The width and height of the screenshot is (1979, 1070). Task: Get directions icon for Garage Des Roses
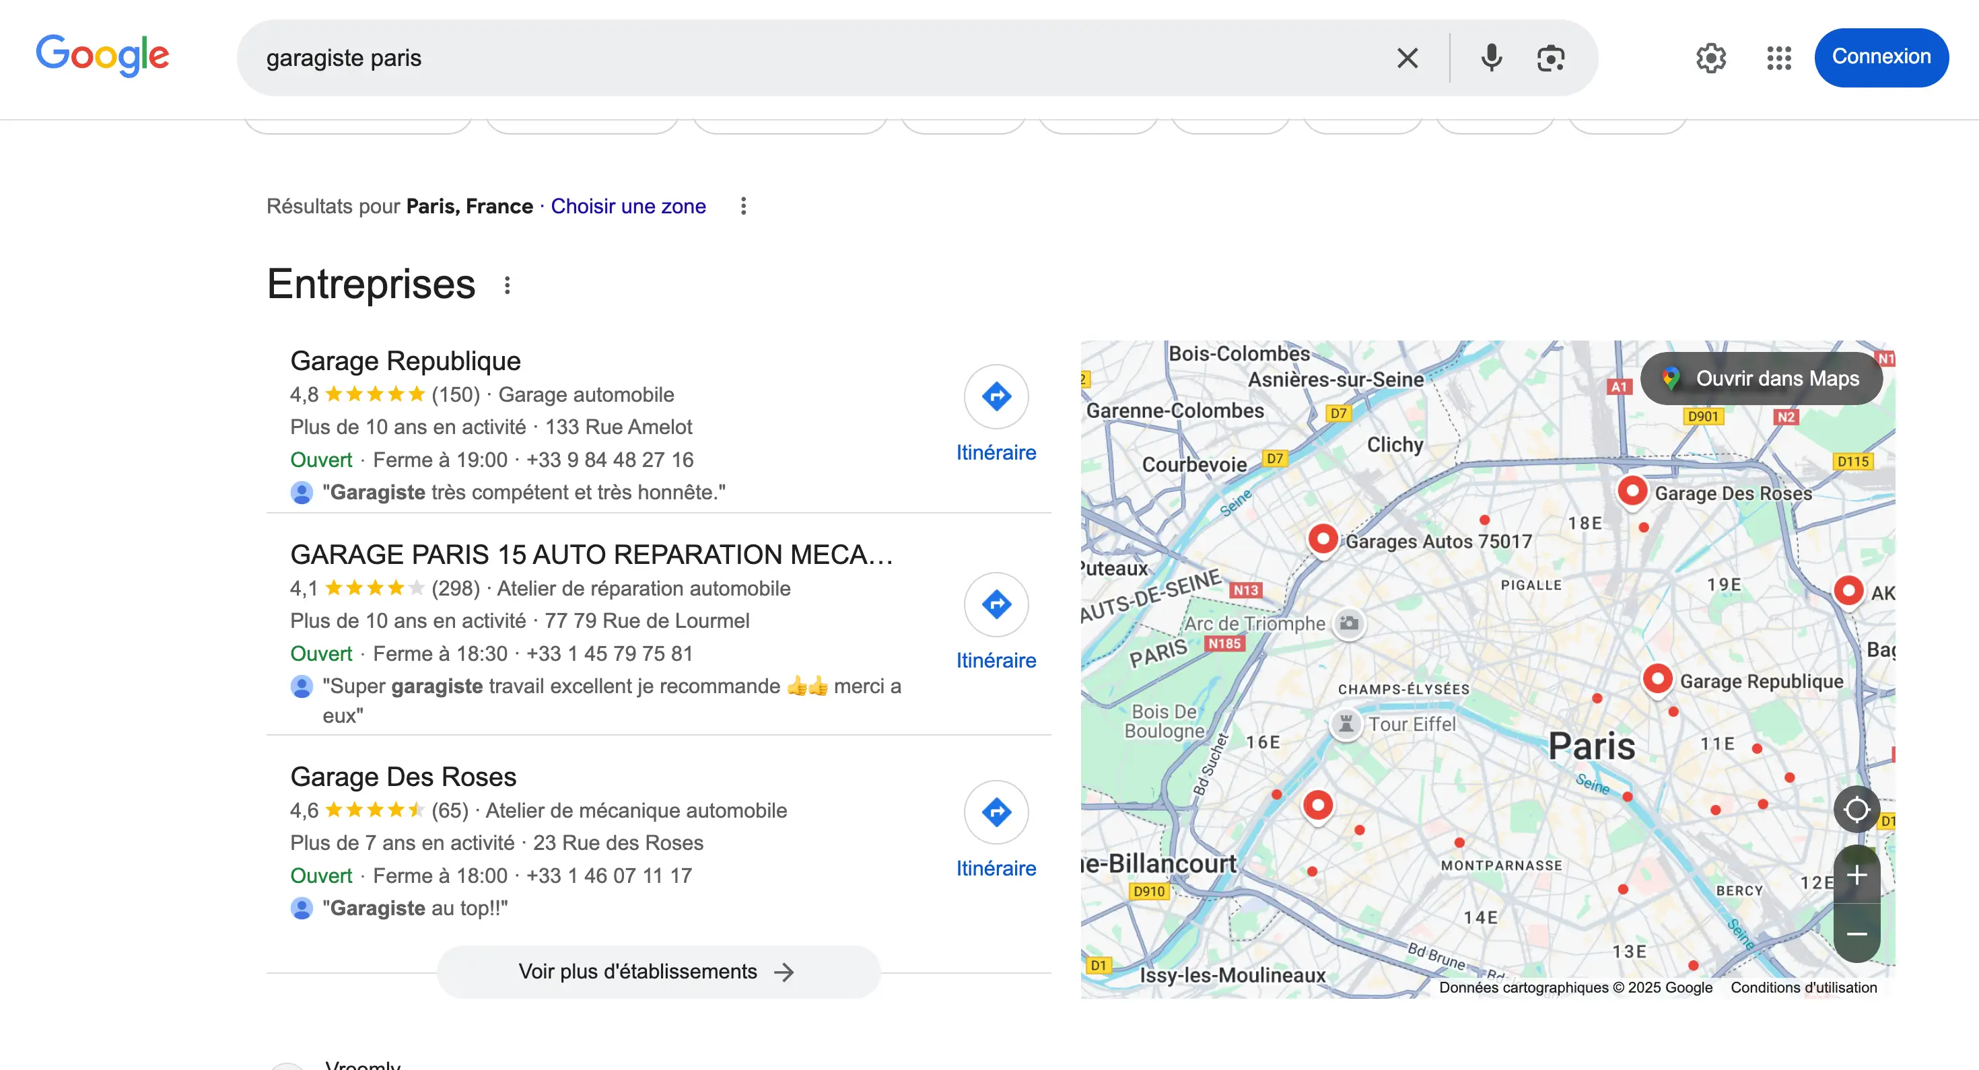[x=996, y=812]
